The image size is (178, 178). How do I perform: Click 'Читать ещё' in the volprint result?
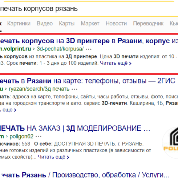coord(116,63)
